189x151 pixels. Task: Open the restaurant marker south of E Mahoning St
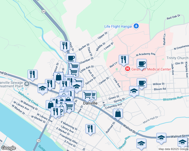tap(90, 130)
